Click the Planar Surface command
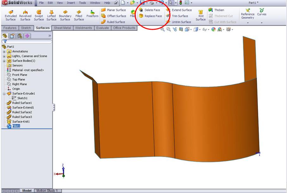Image resolution: width=287 pixels, height=193 pixels. coord(114,10)
